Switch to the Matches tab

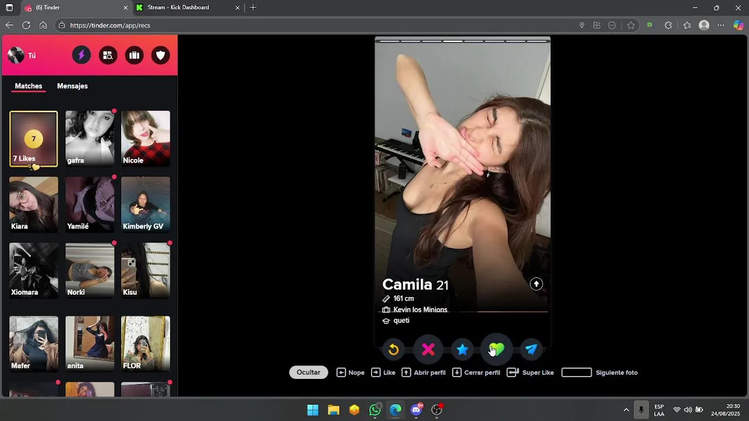(x=28, y=86)
